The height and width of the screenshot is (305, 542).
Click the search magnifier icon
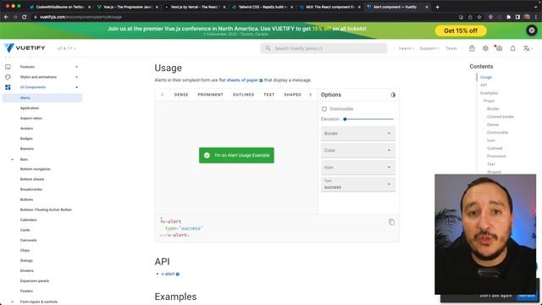(268, 48)
